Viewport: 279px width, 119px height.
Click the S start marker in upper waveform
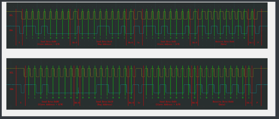click(x=19, y=42)
